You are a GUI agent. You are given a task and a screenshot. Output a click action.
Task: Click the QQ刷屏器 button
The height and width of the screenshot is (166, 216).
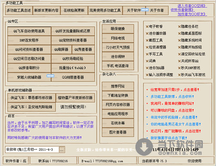tap(62, 49)
